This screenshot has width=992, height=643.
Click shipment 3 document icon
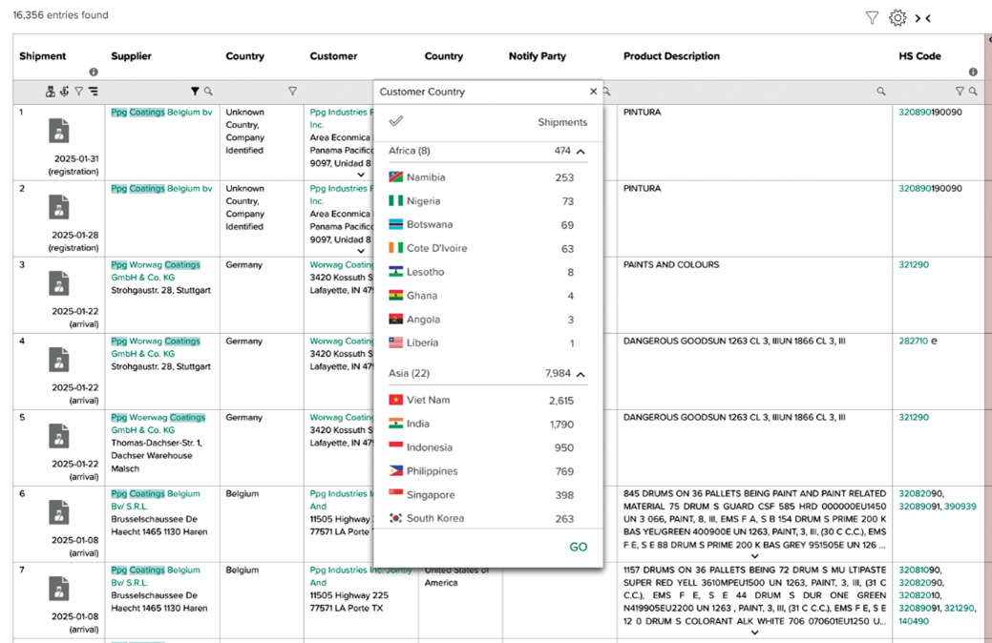point(59,284)
